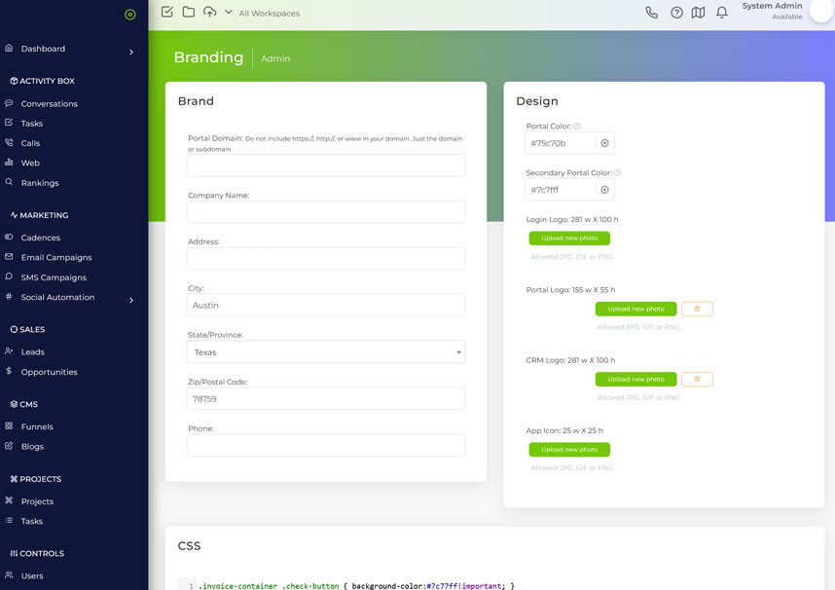The width and height of the screenshot is (835, 590).
Task: Open the folder icon in top toolbar
Action: (x=189, y=12)
